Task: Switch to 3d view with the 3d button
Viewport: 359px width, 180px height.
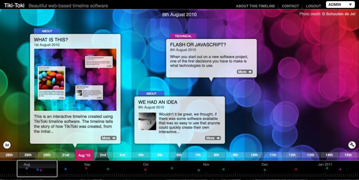Action: 7,145
